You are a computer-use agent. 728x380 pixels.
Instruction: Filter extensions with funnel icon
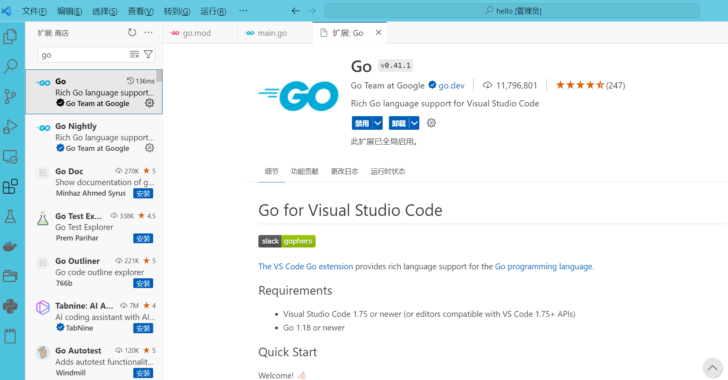click(x=148, y=55)
